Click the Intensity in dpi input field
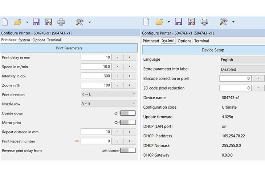Image resolution: width=265 pixels, height=177 pixels. [96, 76]
